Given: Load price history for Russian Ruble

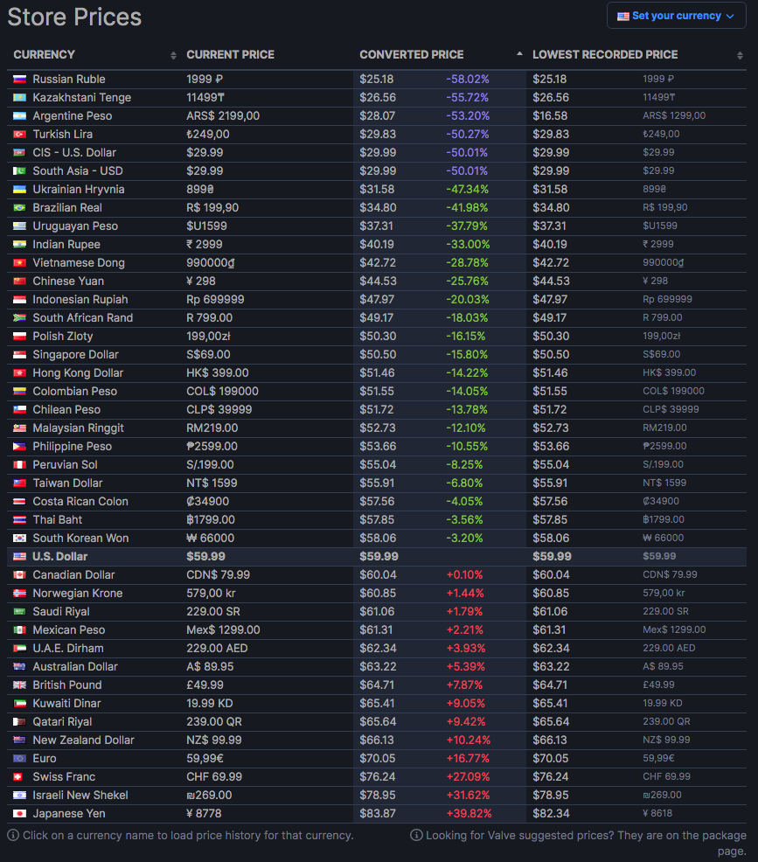Looking at the screenshot, I should click(69, 80).
